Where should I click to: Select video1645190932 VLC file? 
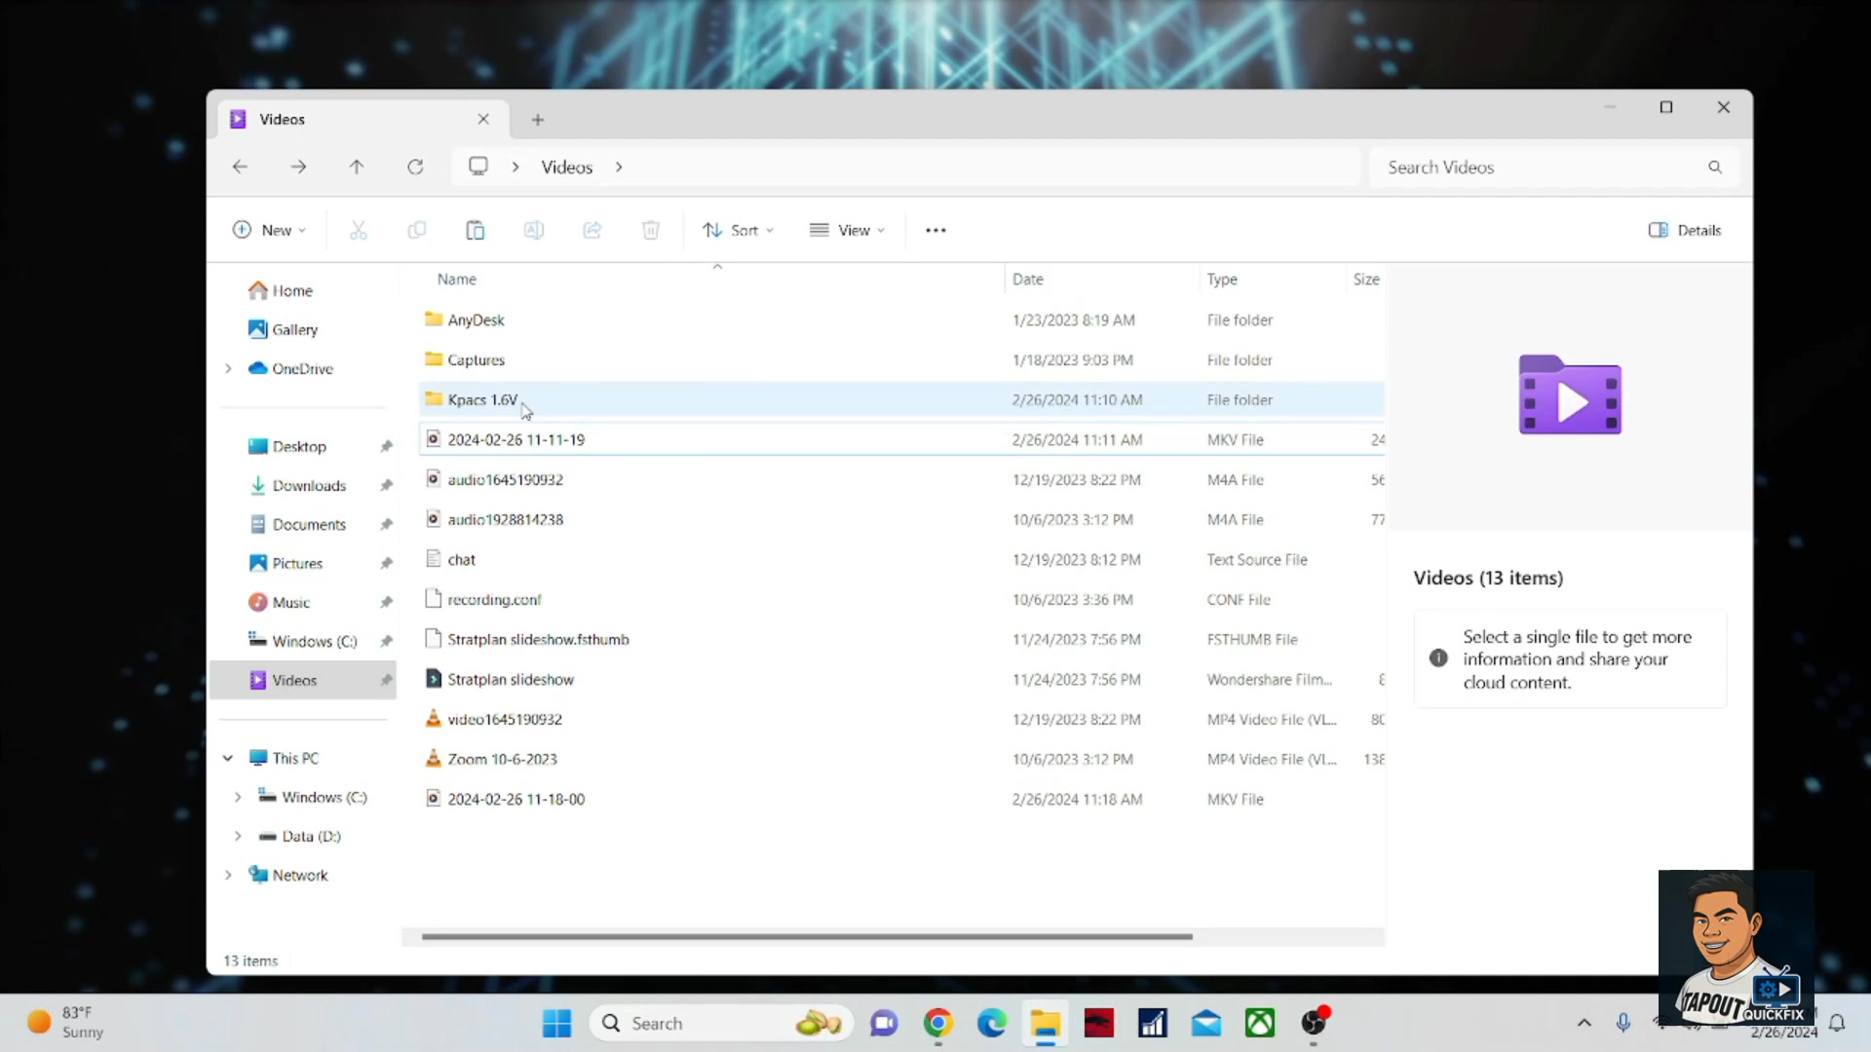click(x=901, y=720)
